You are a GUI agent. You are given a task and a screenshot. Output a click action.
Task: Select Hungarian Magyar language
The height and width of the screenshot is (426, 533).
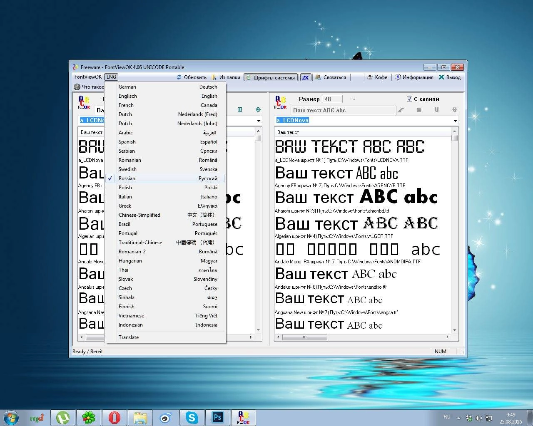click(x=165, y=261)
